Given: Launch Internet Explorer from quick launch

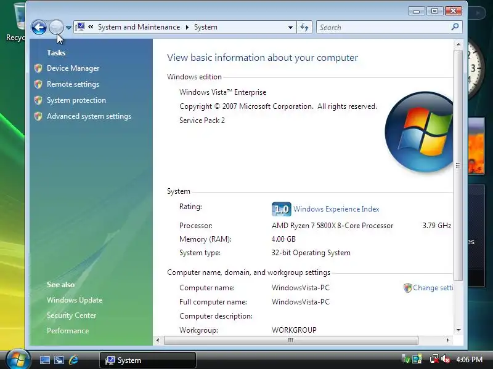Looking at the screenshot, I should [x=73, y=360].
